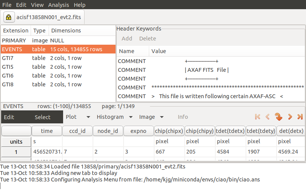Go to next page of rows
This screenshot has width=306, height=191.
pos(290,117)
